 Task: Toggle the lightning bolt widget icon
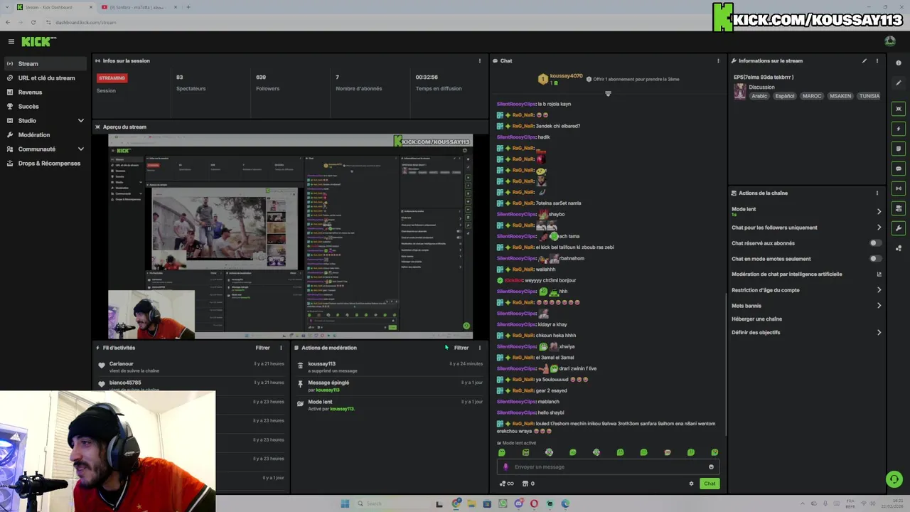click(899, 129)
